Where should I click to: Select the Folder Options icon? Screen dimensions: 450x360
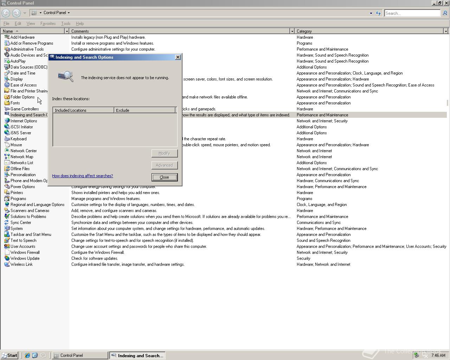[7, 97]
